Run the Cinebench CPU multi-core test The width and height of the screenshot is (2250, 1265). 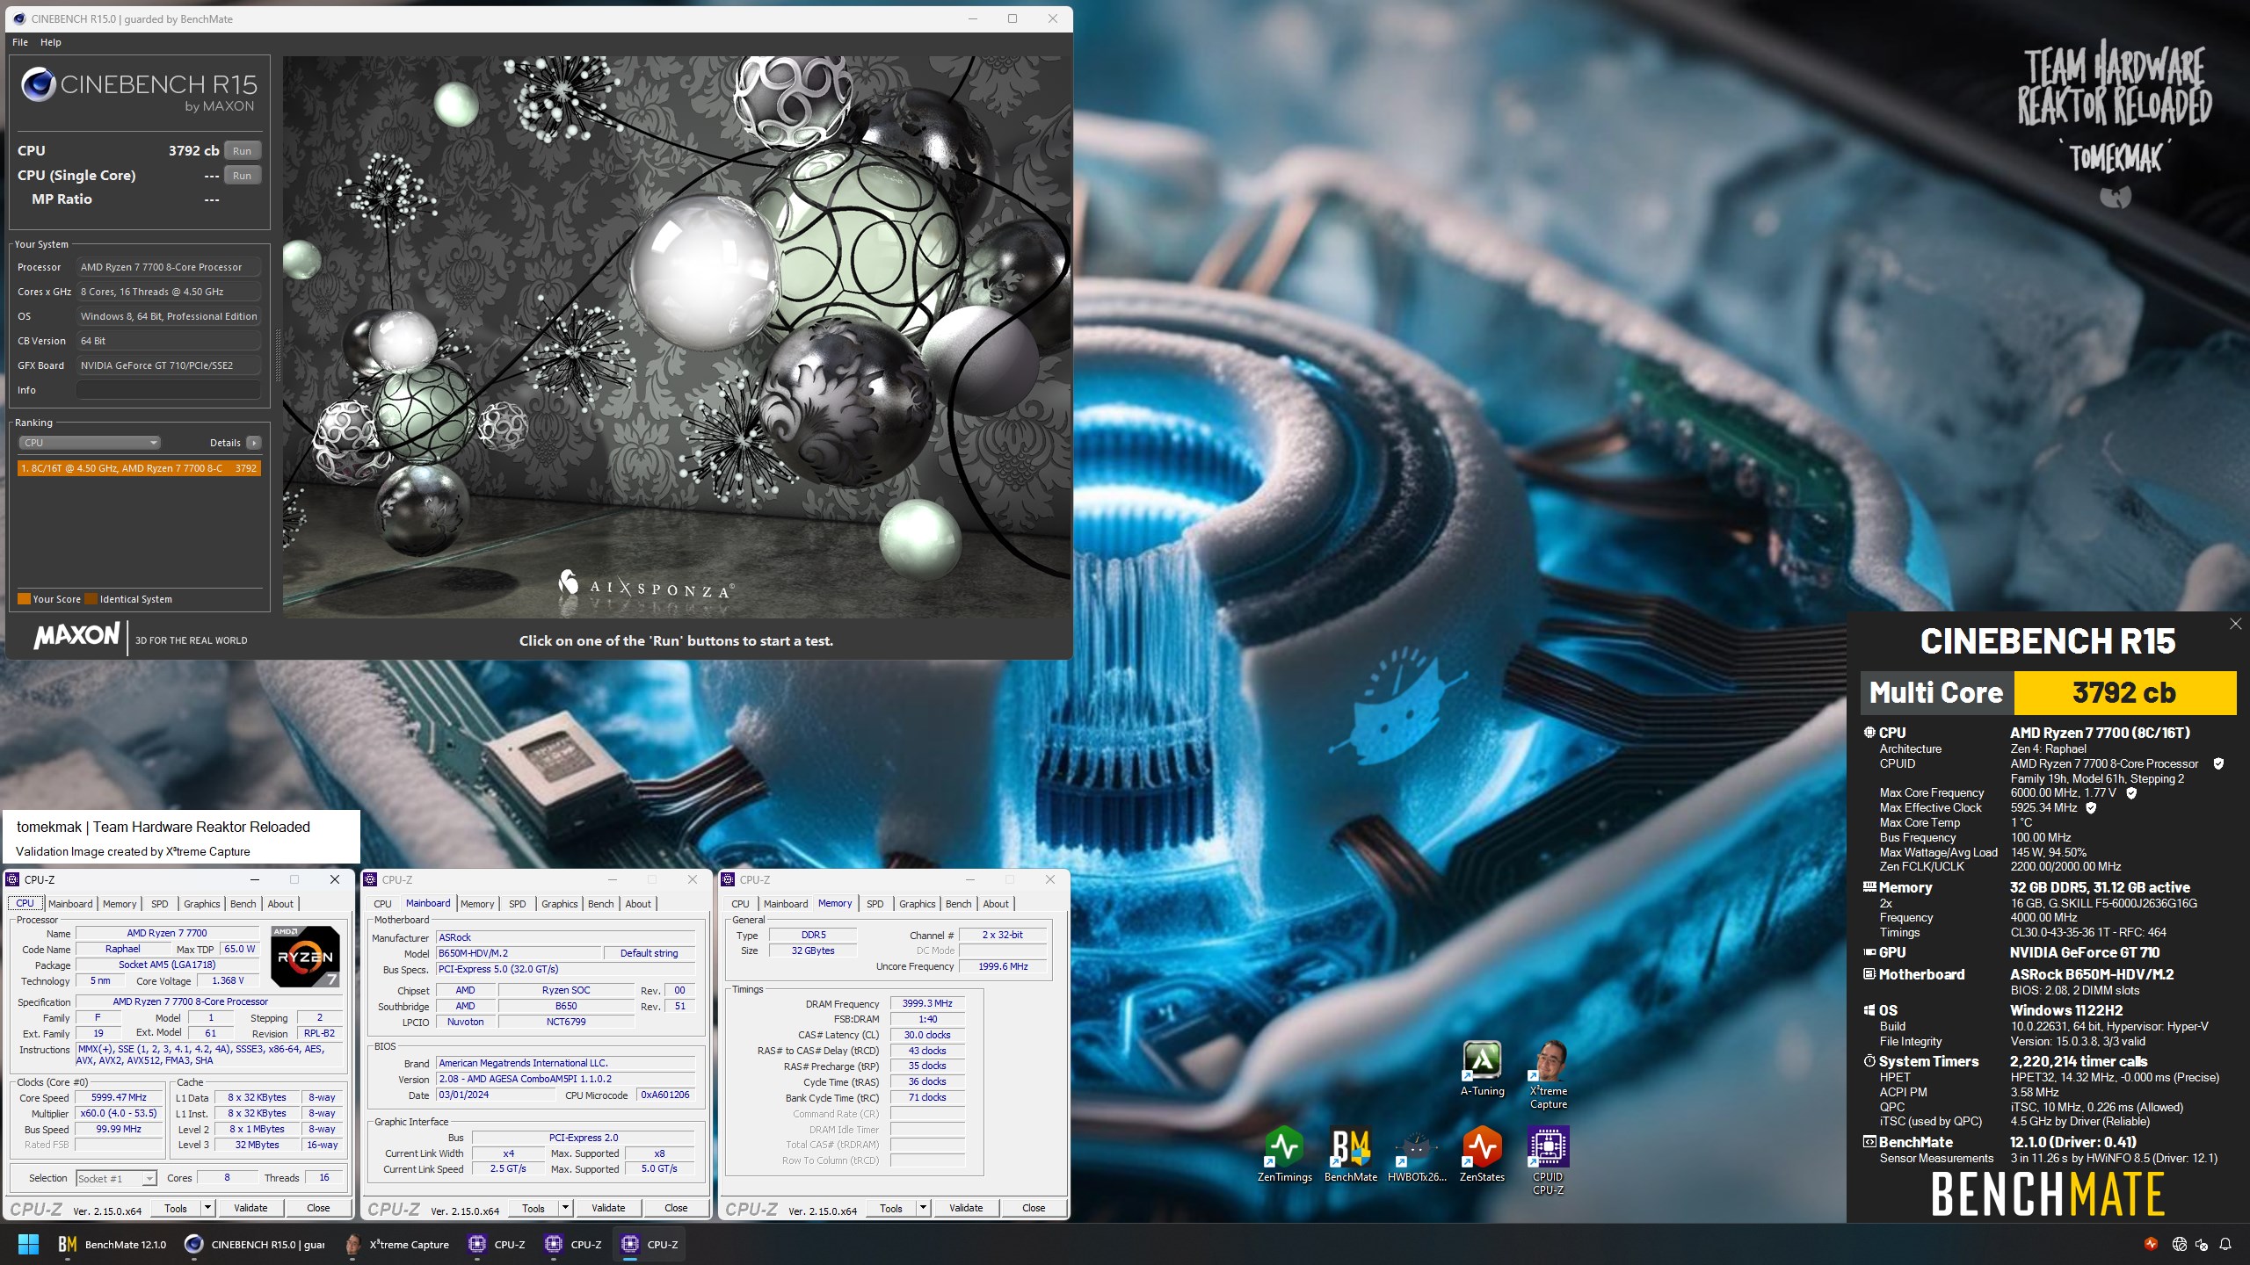(x=242, y=151)
